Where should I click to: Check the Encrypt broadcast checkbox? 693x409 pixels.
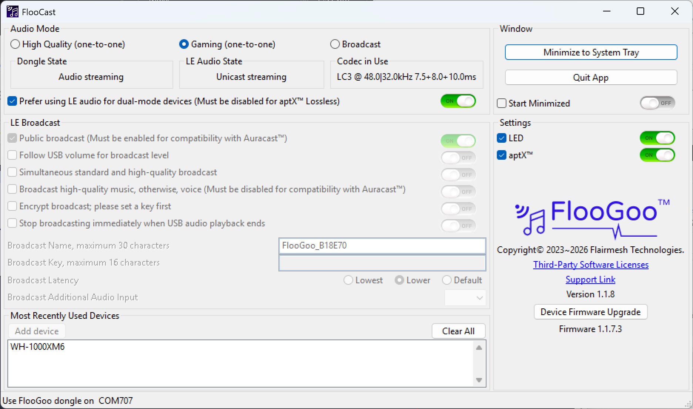[12, 206]
